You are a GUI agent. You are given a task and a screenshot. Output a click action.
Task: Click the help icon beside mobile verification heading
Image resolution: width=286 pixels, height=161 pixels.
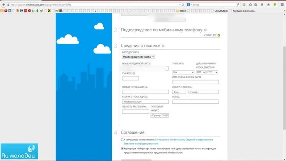point(205,30)
